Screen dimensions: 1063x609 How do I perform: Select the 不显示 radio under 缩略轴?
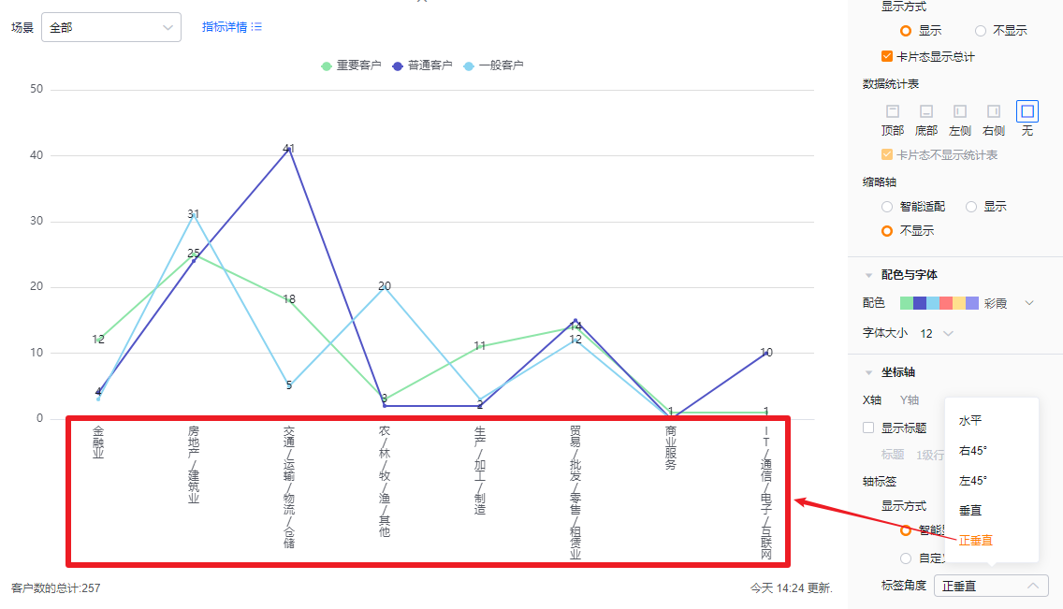click(887, 231)
